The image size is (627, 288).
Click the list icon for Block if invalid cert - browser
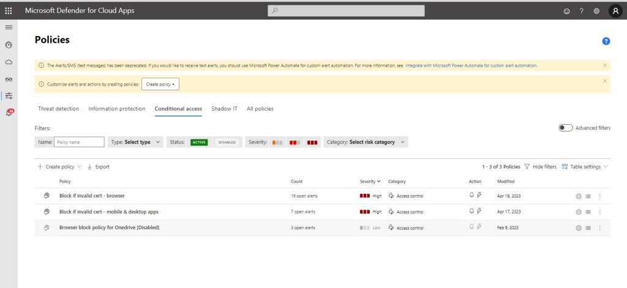[588, 196]
